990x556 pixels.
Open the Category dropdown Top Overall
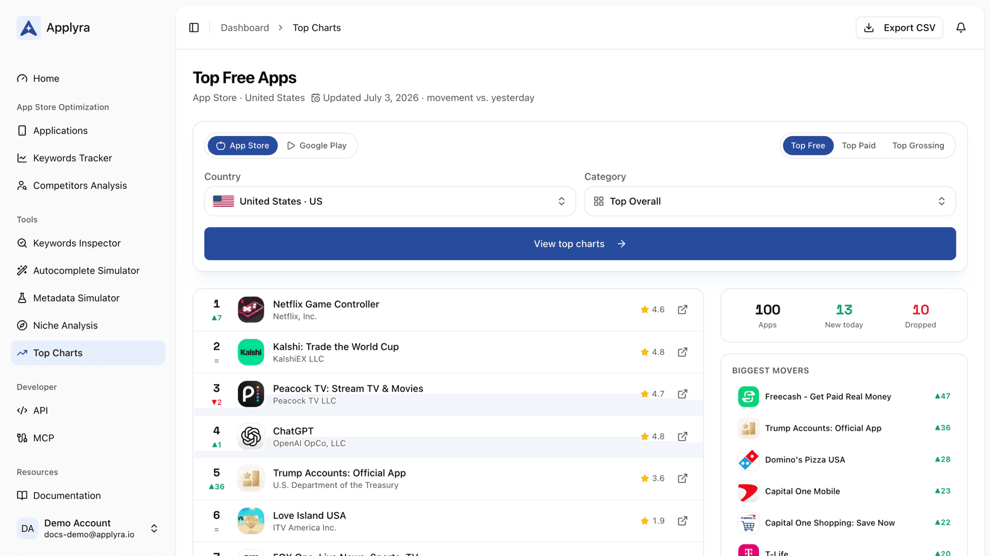click(x=770, y=201)
